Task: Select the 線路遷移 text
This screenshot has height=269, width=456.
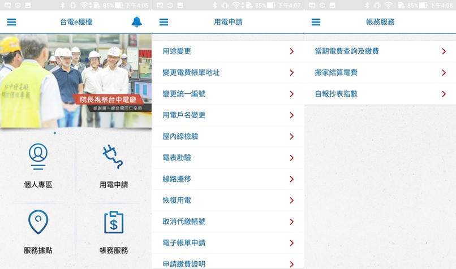Action: [x=177, y=179]
